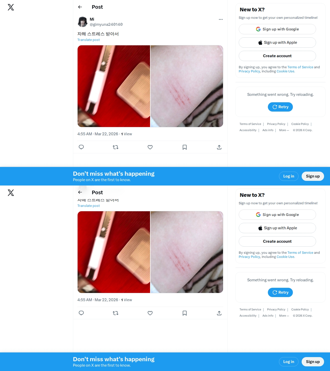Click Log in on the middle blue banner
This screenshot has width=330, height=371.
[289, 176]
